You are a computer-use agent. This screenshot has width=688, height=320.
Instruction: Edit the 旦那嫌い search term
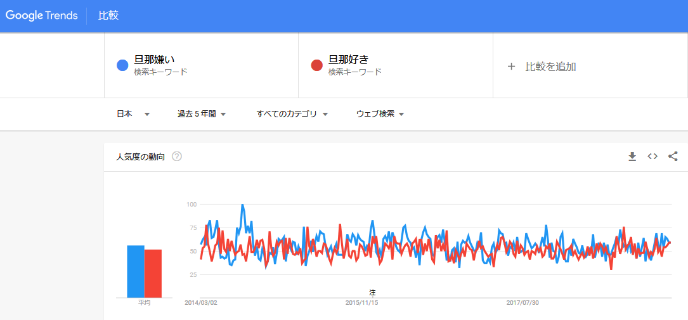click(154, 60)
